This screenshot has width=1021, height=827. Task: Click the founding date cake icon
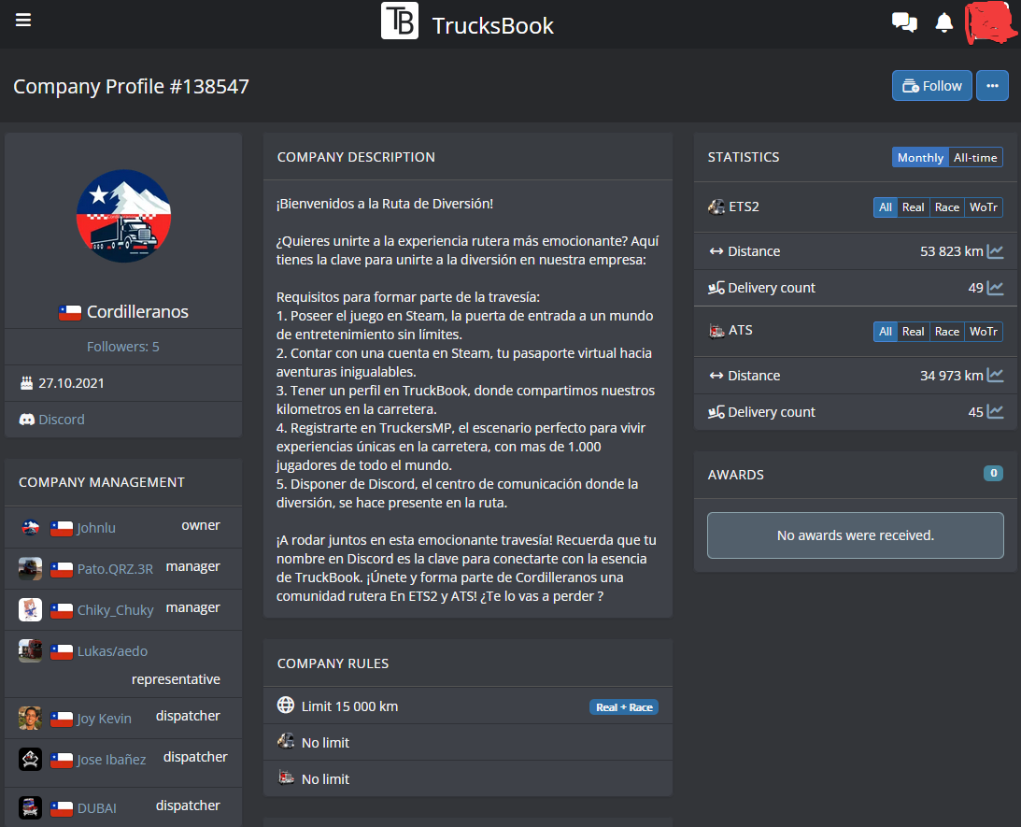pos(27,383)
